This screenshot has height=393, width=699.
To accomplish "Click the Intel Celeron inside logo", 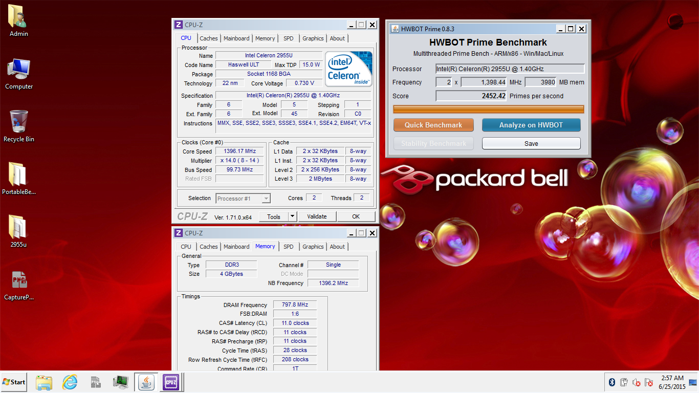I will [x=348, y=69].
